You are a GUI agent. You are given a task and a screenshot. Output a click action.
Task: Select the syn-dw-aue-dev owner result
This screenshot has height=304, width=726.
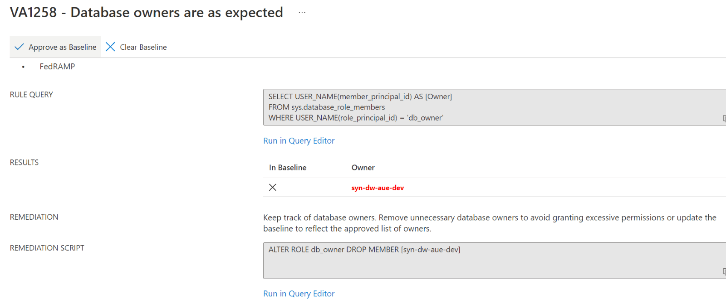coord(378,188)
